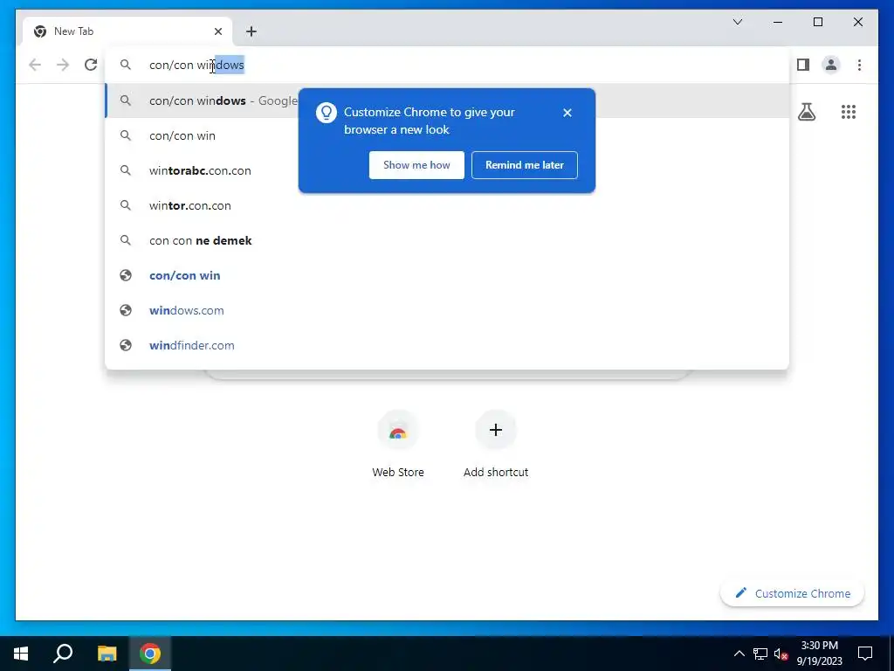Open the Google apps grid
The height and width of the screenshot is (671, 894).
pos(849,112)
